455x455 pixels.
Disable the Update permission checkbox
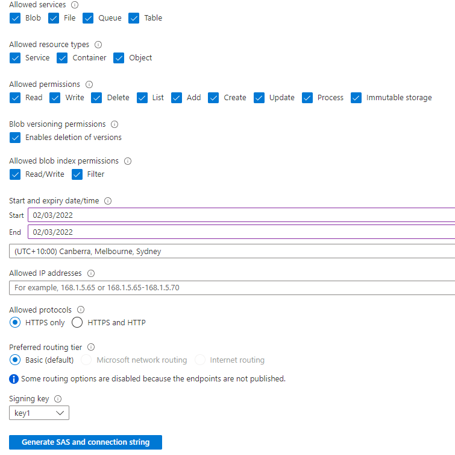tap(259, 98)
